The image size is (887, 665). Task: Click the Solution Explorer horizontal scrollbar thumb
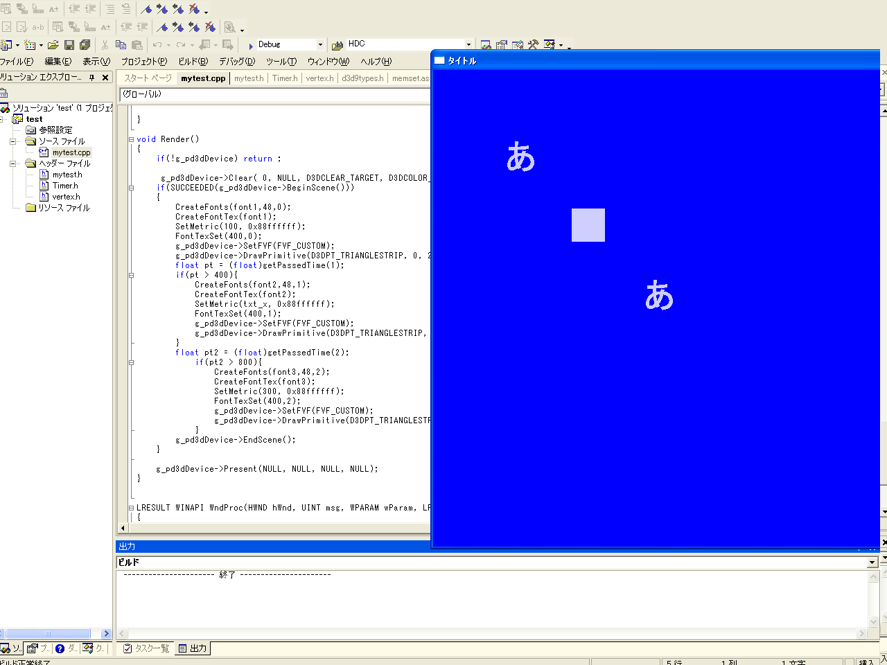(49, 633)
